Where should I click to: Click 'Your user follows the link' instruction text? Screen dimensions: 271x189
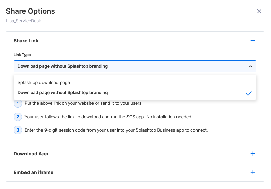(108, 117)
